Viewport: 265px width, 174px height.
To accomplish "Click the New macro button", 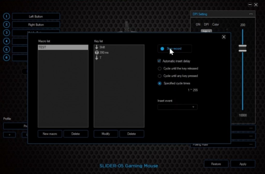I will [50, 134].
